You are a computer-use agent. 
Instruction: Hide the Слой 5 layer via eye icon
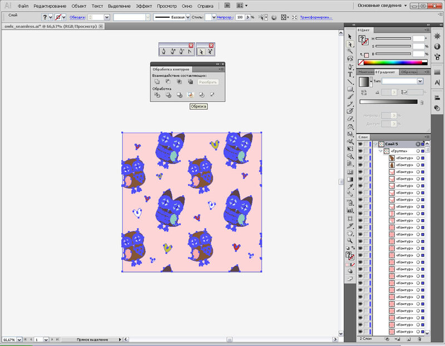point(360,144)
